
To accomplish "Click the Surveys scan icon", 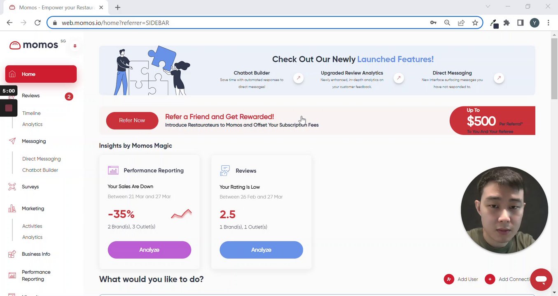I will (12, 187).
